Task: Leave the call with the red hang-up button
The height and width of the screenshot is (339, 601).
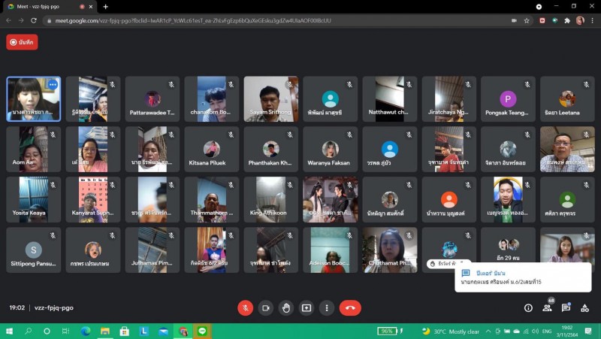Action: tap(350, 307)
